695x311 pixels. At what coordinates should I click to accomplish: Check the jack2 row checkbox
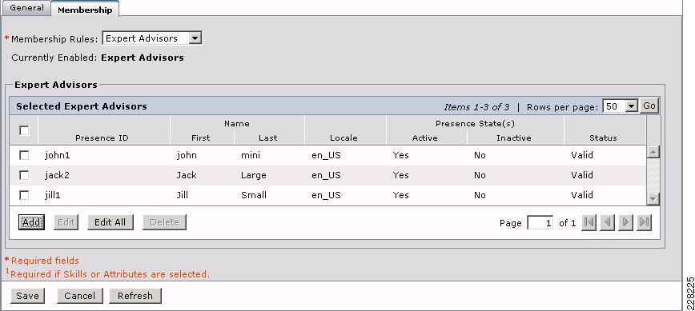[x=24, y=175]
